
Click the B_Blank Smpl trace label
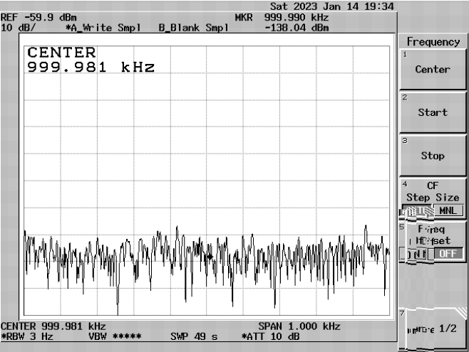[194, 28]
